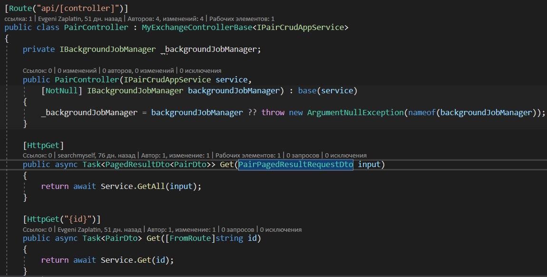Screen dimensions: 547x277
Task: Click the [FromRoute] attribute
Action: 190,238
